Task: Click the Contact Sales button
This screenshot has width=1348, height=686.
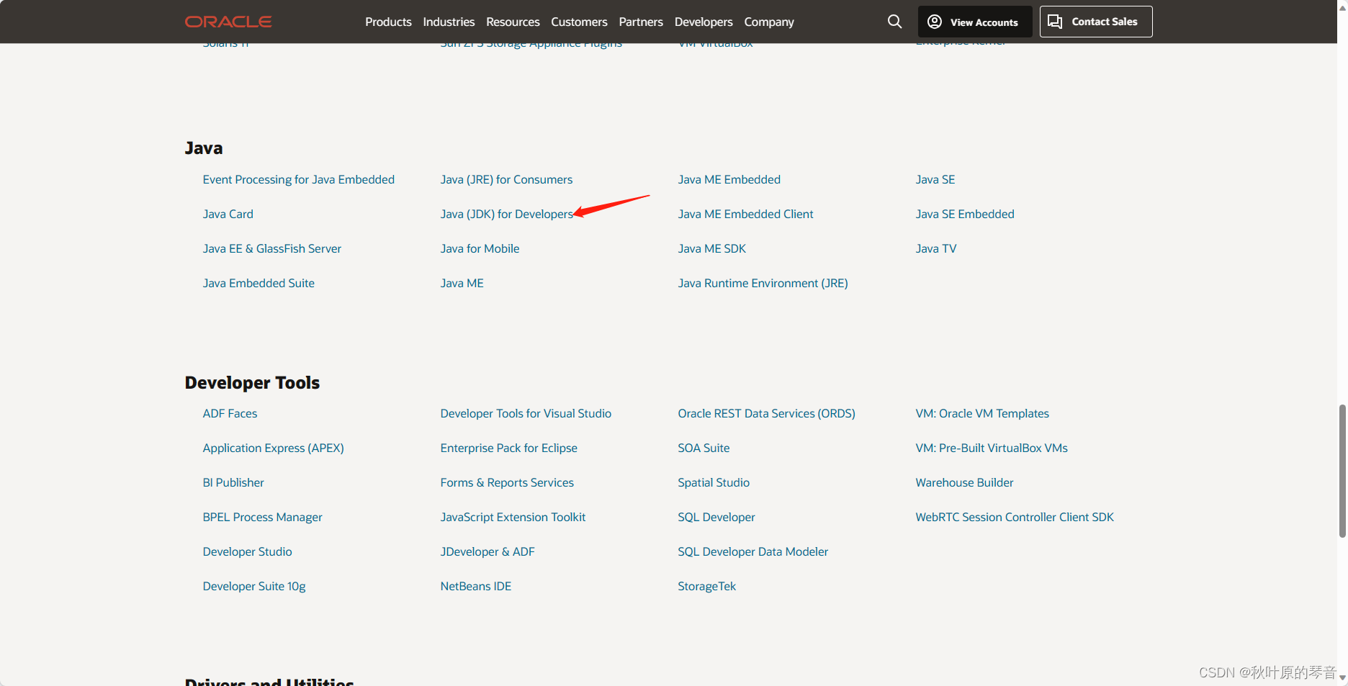Action: click(x=1096, y=22)
